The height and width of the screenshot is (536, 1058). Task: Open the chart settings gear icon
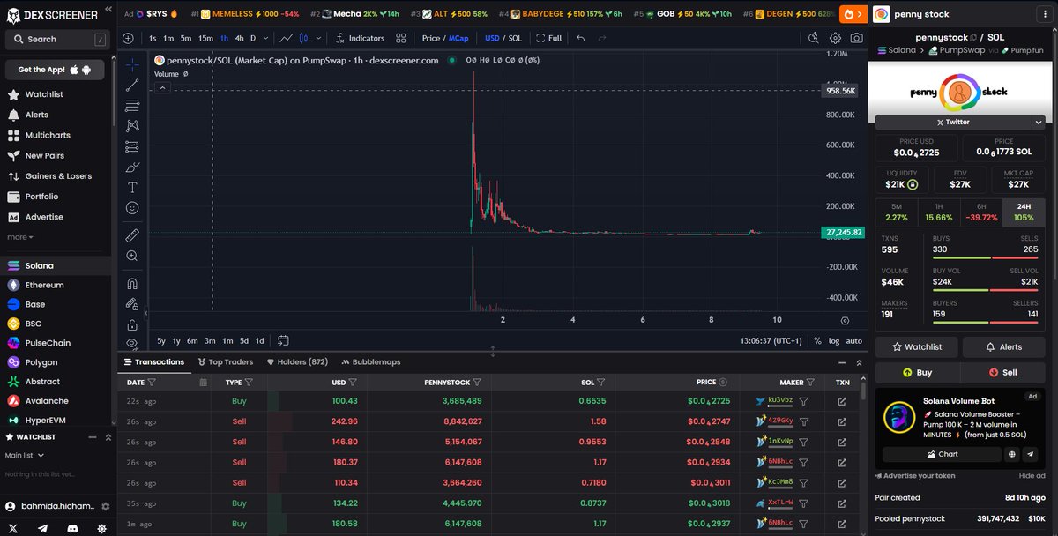point(835,38)
